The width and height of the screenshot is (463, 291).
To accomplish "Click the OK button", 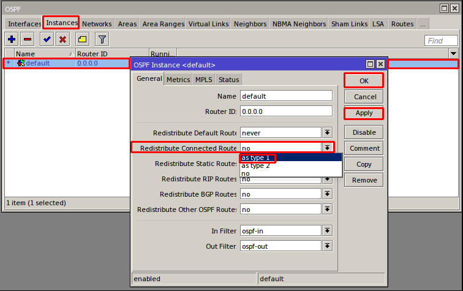I will [x=364, y=81].
